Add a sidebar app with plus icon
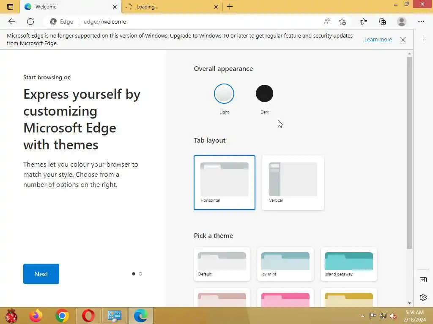This screenshot has width=433, height=324. pyautogui.click(x=423, y=39)
